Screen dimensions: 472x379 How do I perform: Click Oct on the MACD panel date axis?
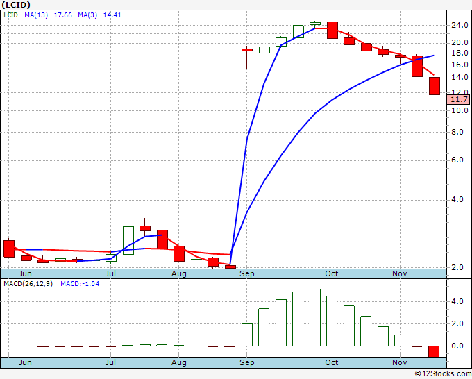tap(331, 362)
